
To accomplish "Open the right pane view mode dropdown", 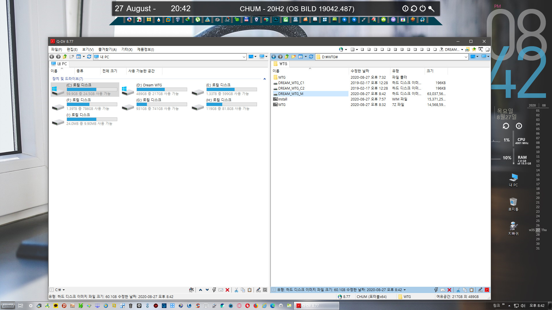I will (x=306, y=57).
